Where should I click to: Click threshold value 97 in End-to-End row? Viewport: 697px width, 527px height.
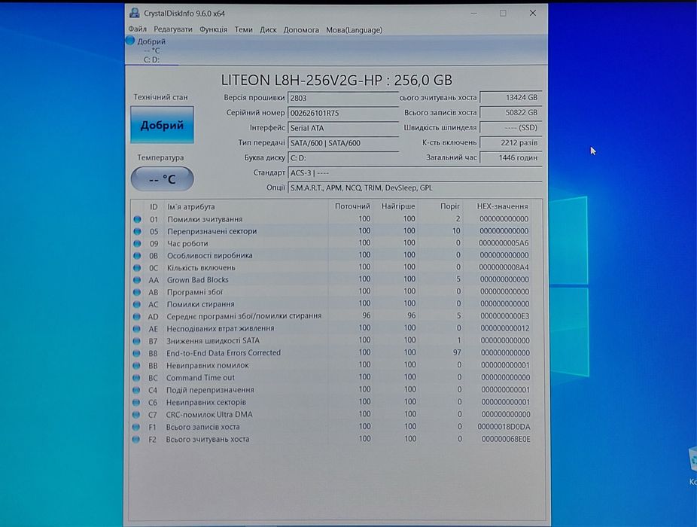[x=457, y=352]
